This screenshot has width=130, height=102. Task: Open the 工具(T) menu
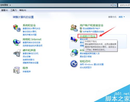point(14,10)
